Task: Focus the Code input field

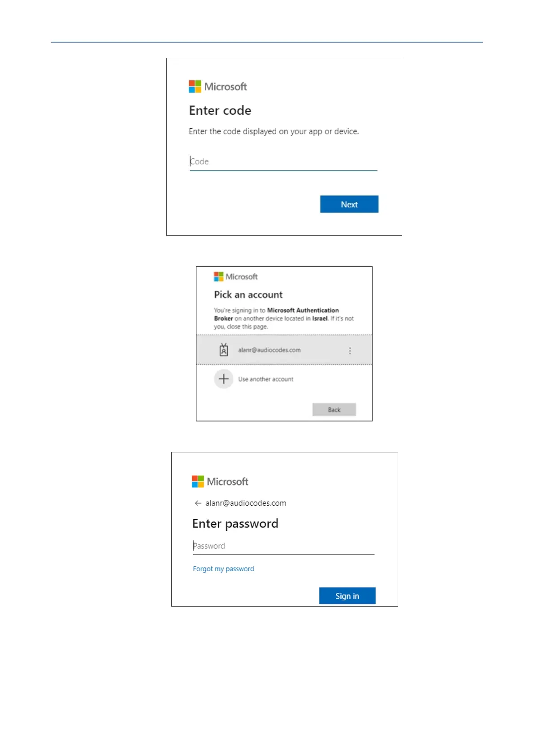Action: (282, 161)
